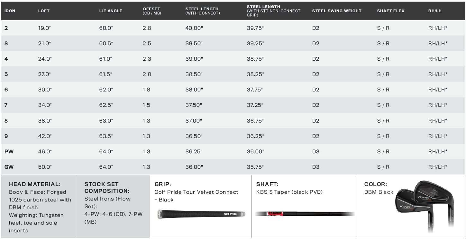Viewport: 466px width, 239px height.
Task: Click the STEEL SWING WEIGHT header
Action: click(337, 11)
